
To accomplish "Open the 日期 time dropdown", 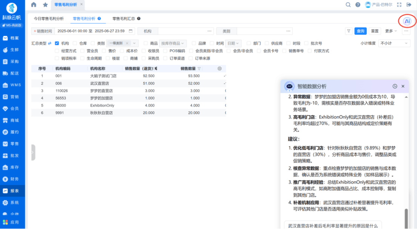I will click(233, 43).
